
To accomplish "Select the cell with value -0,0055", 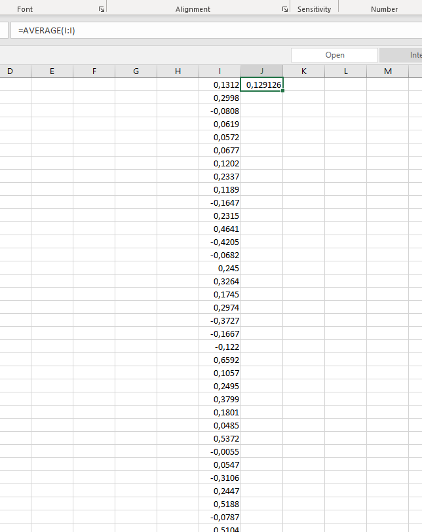I will [220, 451].
